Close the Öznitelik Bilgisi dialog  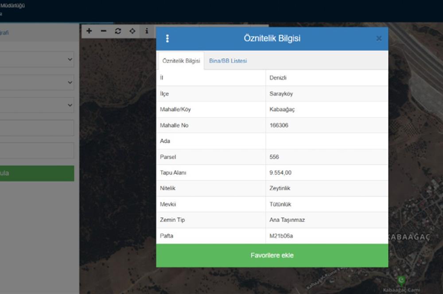point(379,39)
